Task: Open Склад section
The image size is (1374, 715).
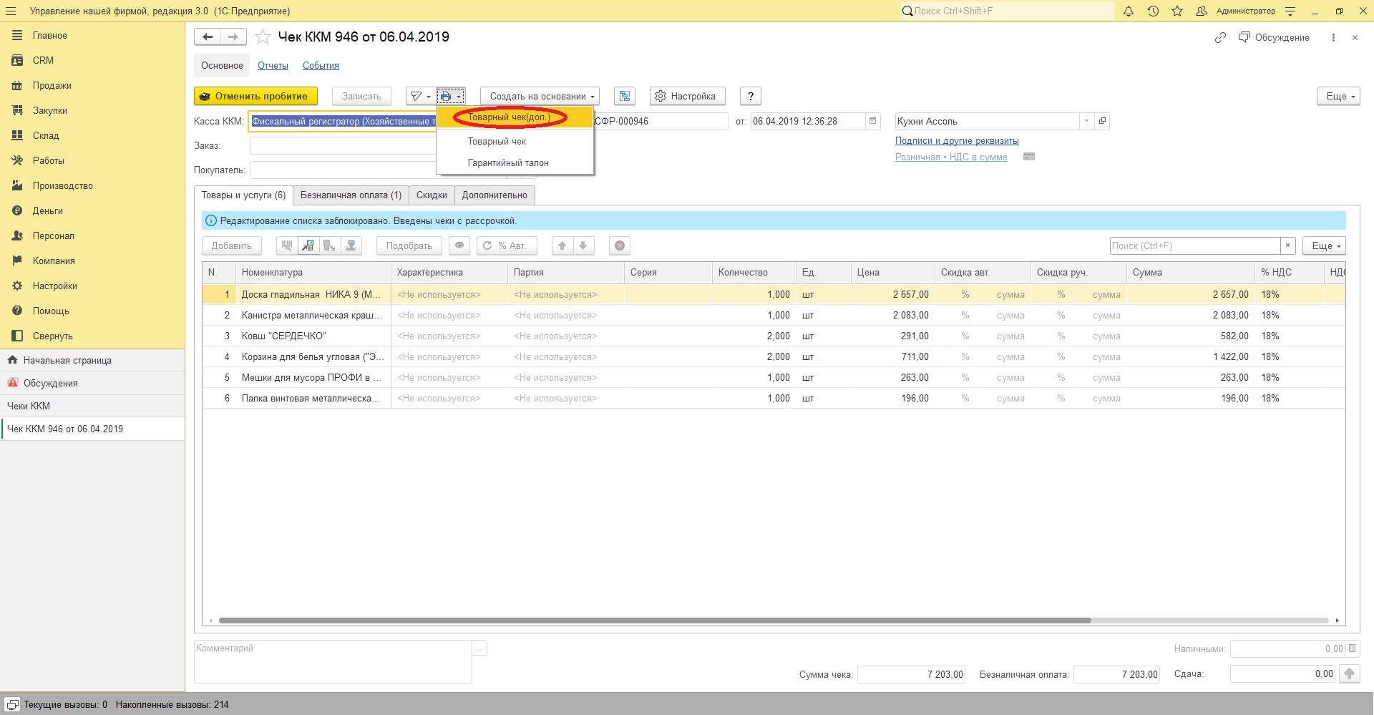Action: coord(46,135)
